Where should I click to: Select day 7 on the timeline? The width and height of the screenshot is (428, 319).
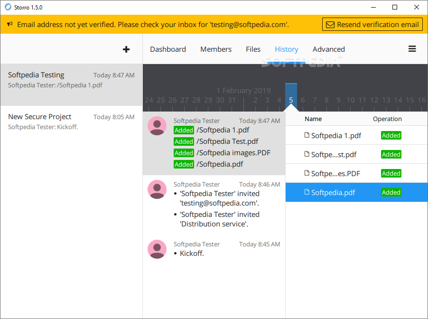315,100
